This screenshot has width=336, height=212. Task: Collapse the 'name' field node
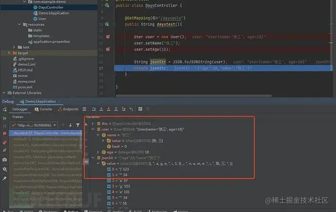tap(98, 135)
